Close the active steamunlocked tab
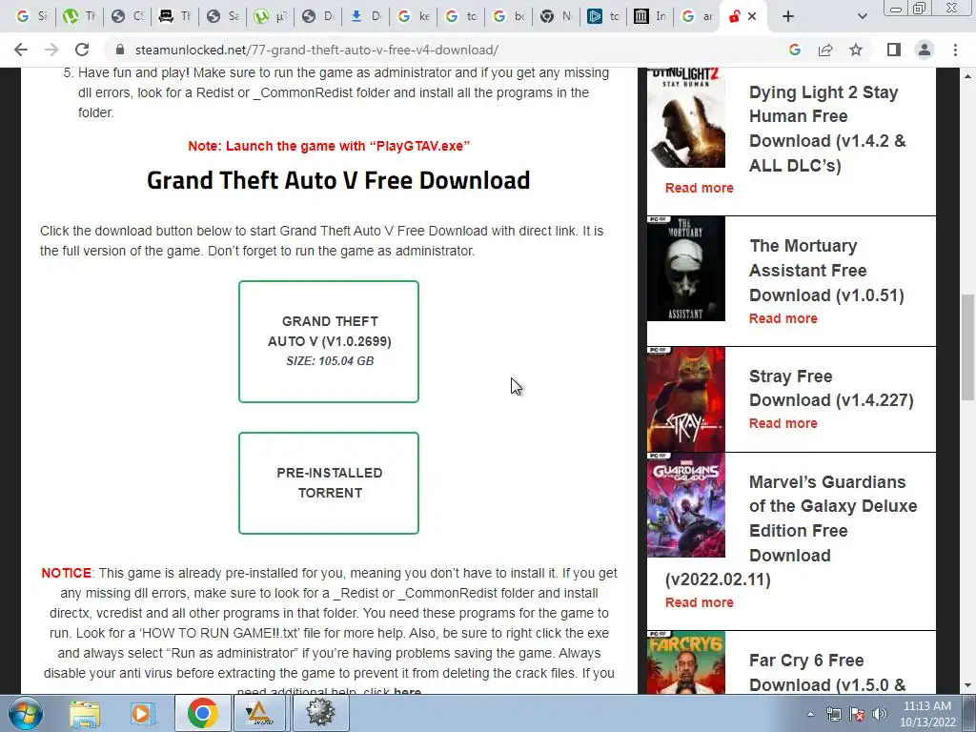The image size is (976, 732). tap(752, 16)
